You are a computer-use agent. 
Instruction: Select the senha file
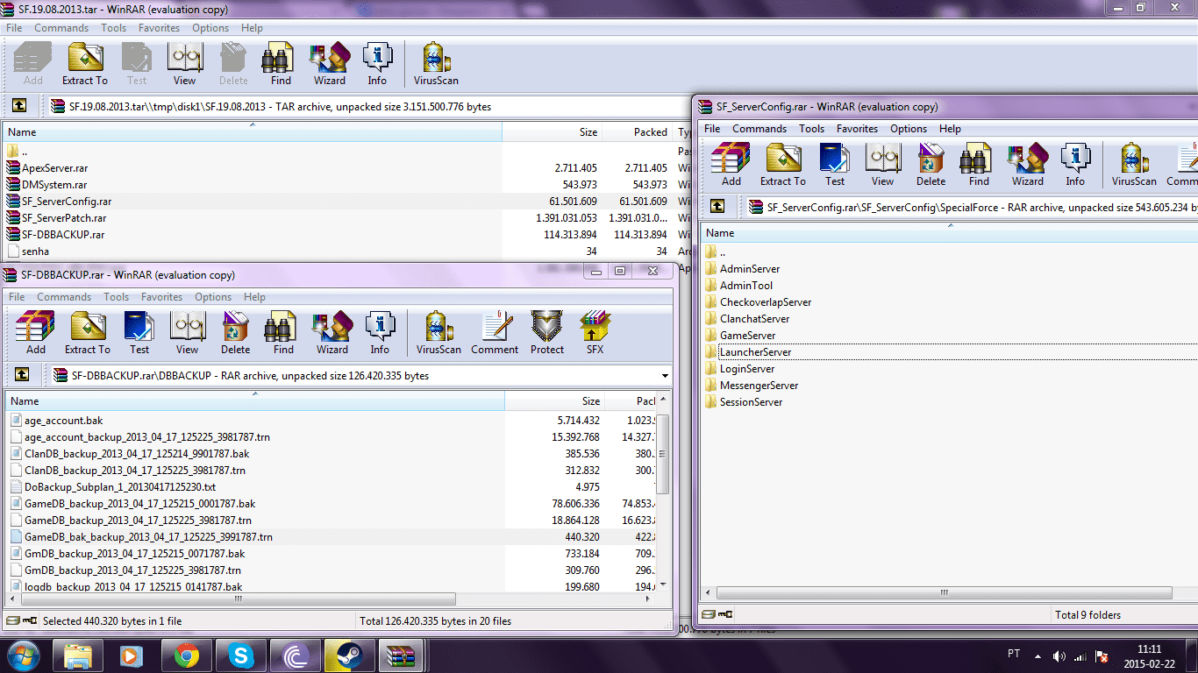tap(35, 251)
